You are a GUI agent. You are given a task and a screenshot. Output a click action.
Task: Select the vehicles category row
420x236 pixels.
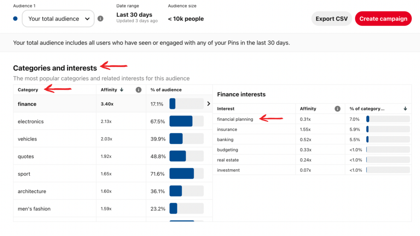coord(27,139)
